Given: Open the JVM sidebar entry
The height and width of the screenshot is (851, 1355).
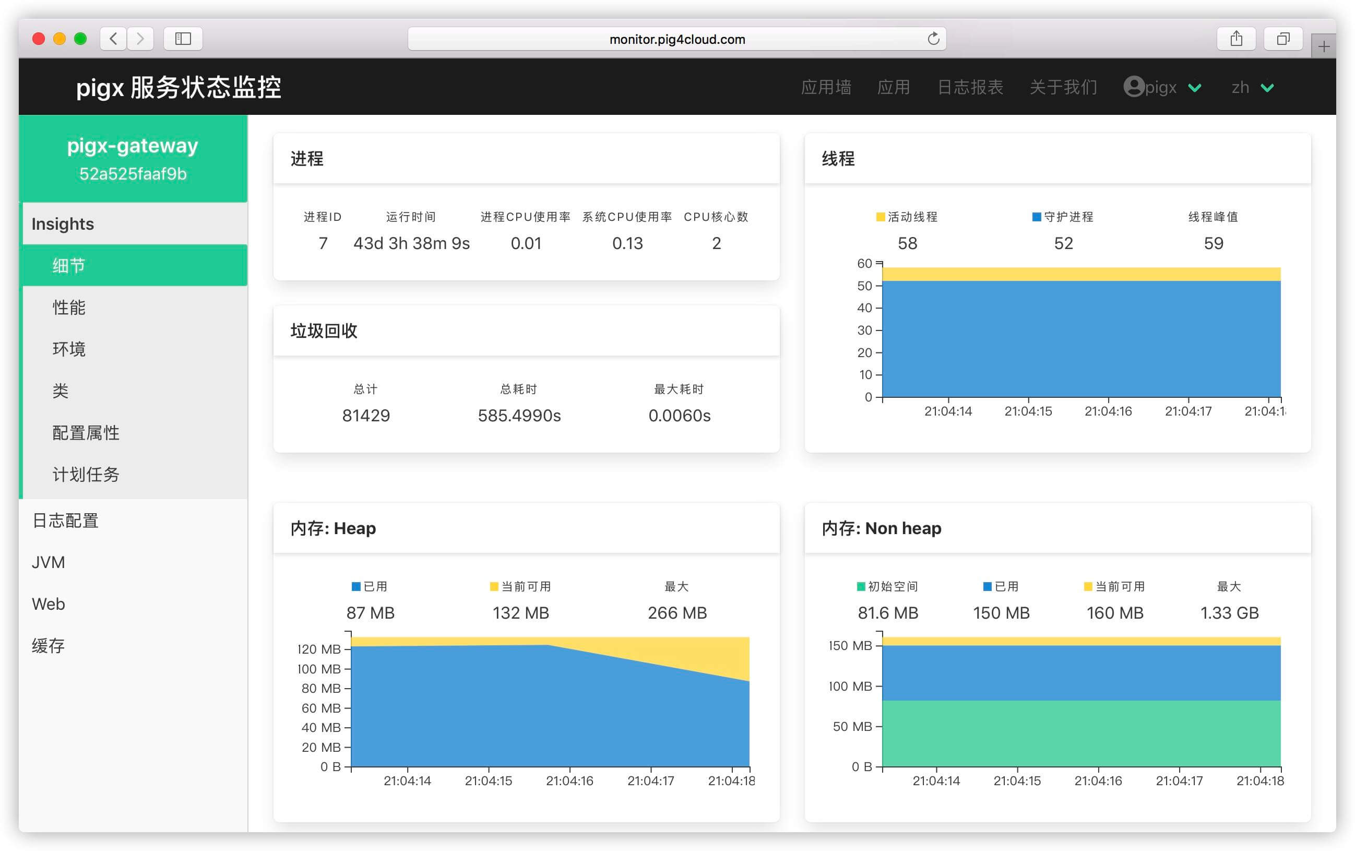Looking at the screenshot, I should (x=49, y=562).
